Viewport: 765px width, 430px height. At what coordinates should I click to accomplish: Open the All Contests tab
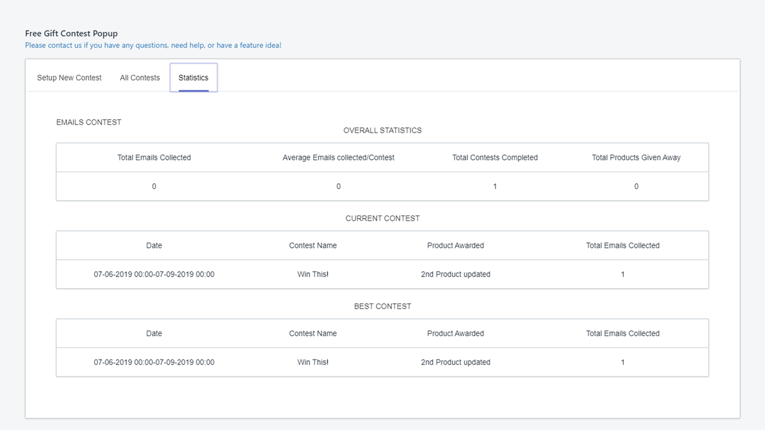[139, 78]
